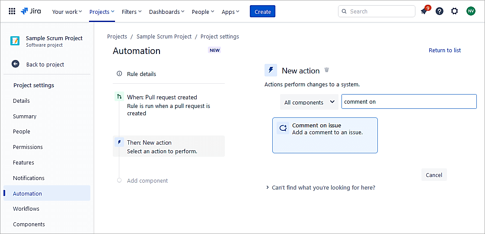This screenshot has width=485, height=234.
Task: Click the Return to list link
Action: point(444,51)
